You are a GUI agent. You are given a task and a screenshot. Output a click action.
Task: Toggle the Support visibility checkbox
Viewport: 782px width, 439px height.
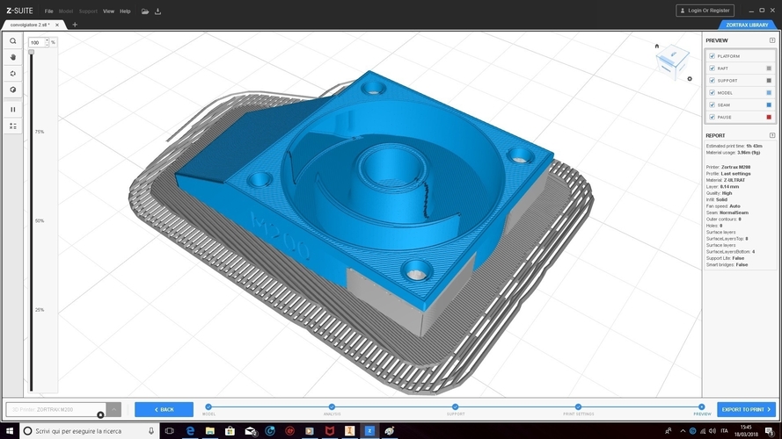coord(713,81)
